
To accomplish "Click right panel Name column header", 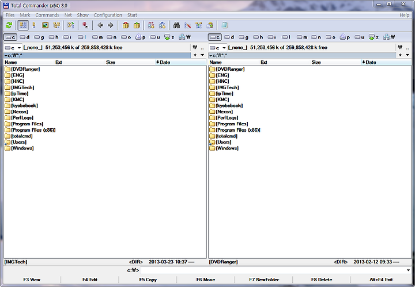I will coord(234,62).
